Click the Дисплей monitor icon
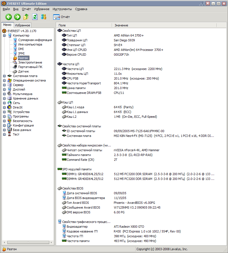The height and width of the screenshot is (253, 228). pos(10,90)
